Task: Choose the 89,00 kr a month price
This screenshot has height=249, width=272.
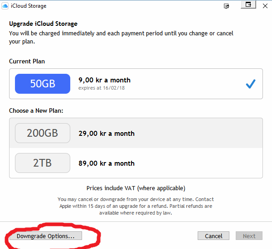Action: point(106,163)
